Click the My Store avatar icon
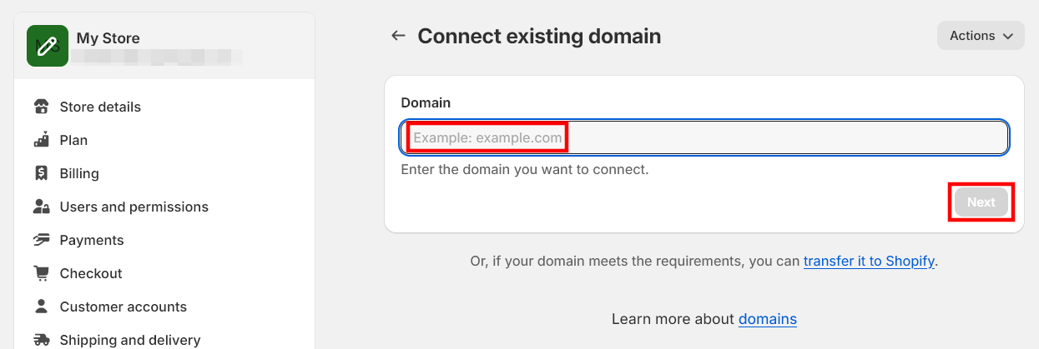1039x349 pixels. click(48, 46)
